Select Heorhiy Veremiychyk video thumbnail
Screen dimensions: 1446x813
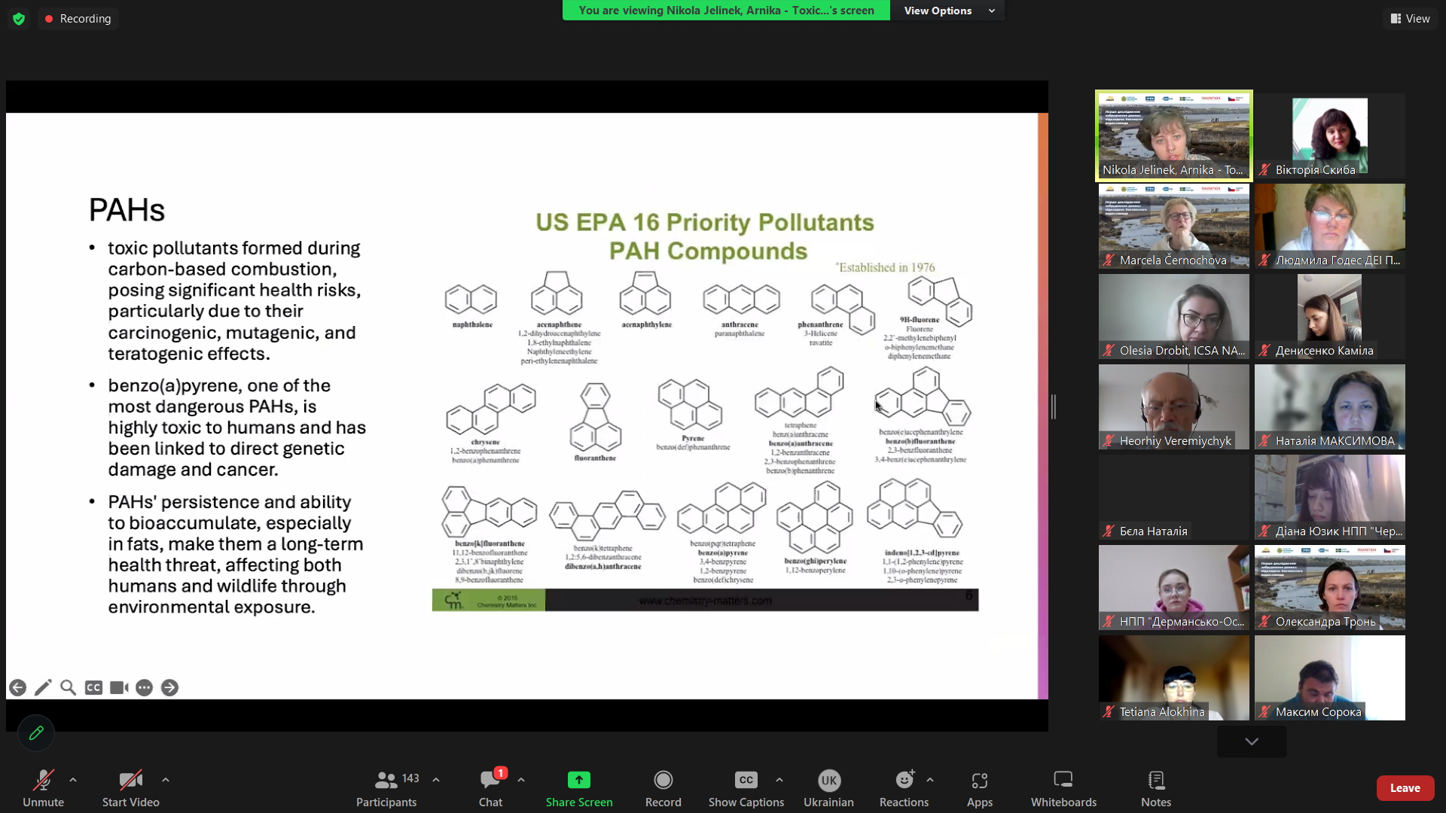1173,406
